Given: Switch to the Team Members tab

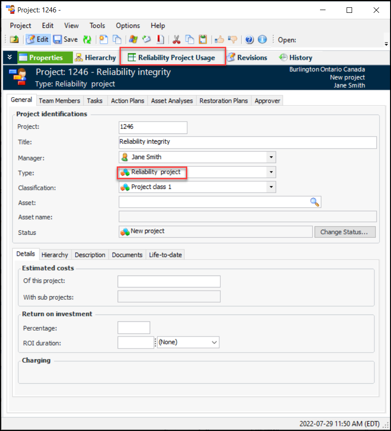Looking at the screenshot, I should click(x=59, y=101).
